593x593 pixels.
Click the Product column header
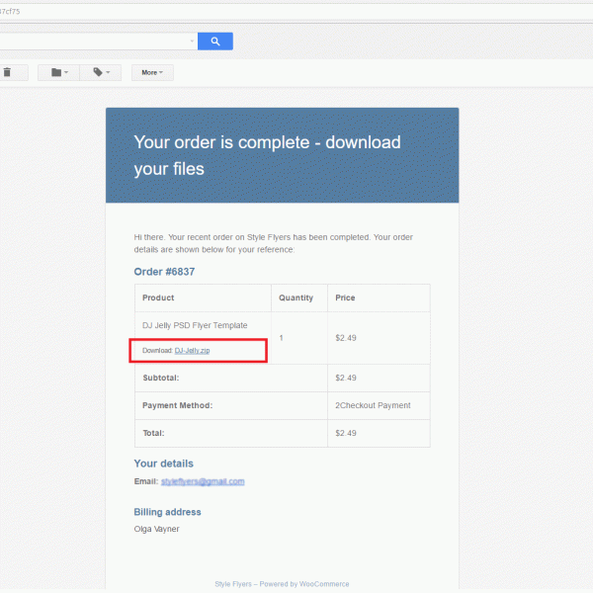point(158,297)
